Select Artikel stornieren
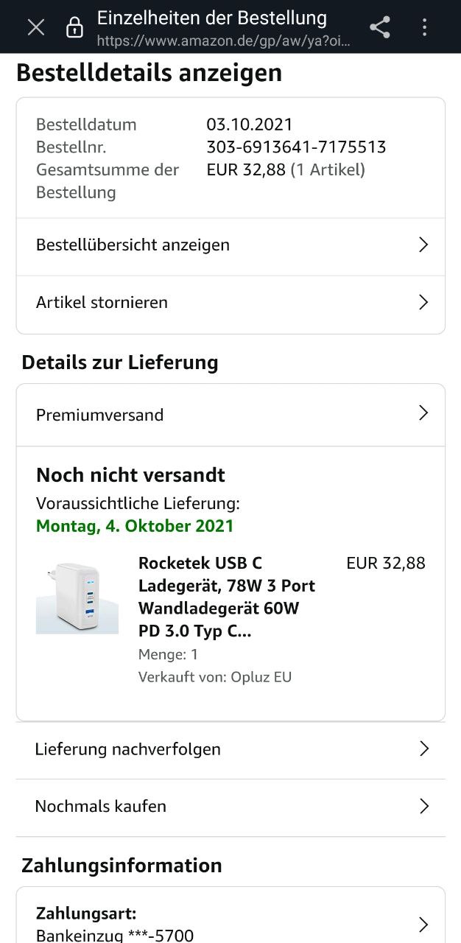 230,303
